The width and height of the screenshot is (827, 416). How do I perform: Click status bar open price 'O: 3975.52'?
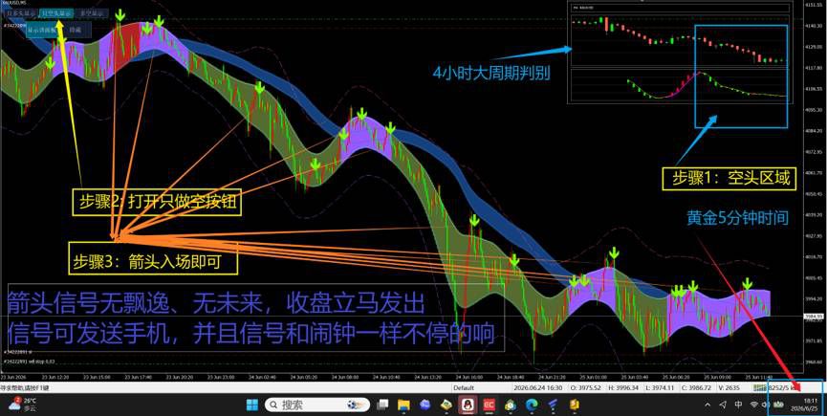[x=586, y=387]
